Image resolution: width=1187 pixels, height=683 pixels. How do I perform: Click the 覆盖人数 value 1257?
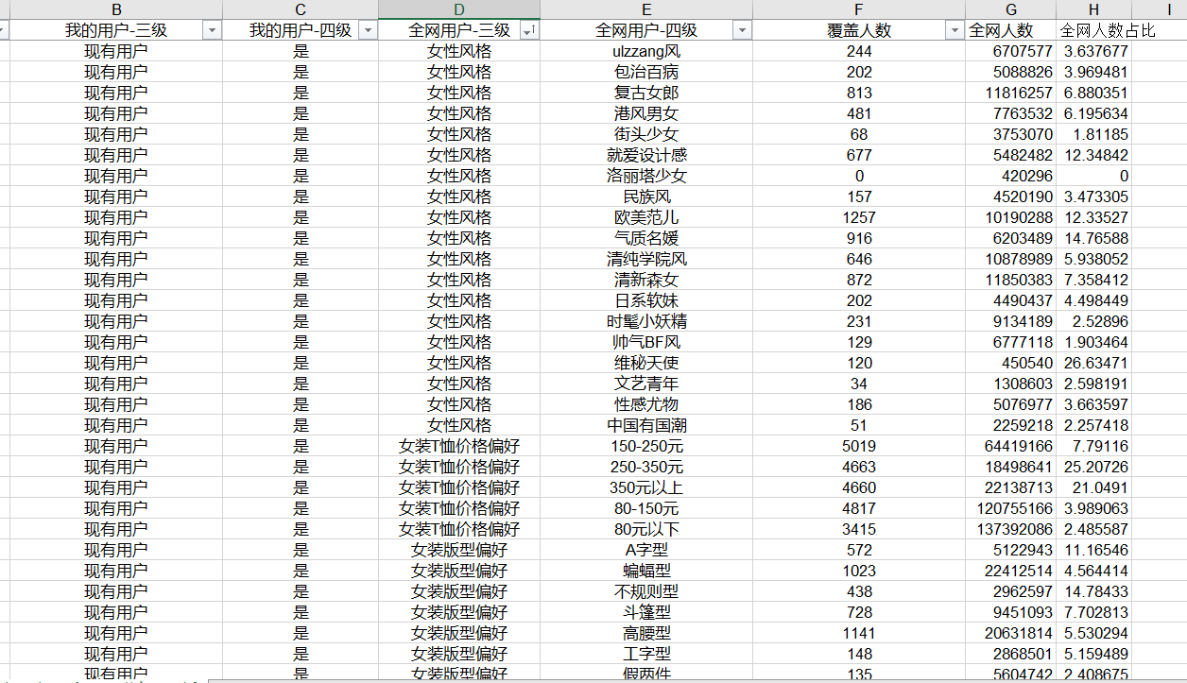[x=859, y=217]
